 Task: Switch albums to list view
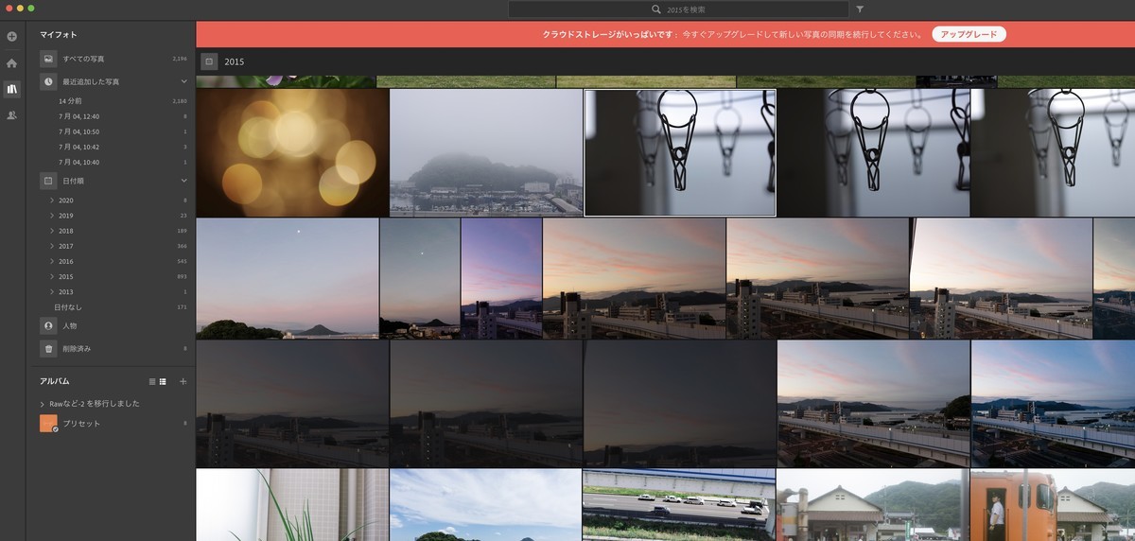(152, 381)
